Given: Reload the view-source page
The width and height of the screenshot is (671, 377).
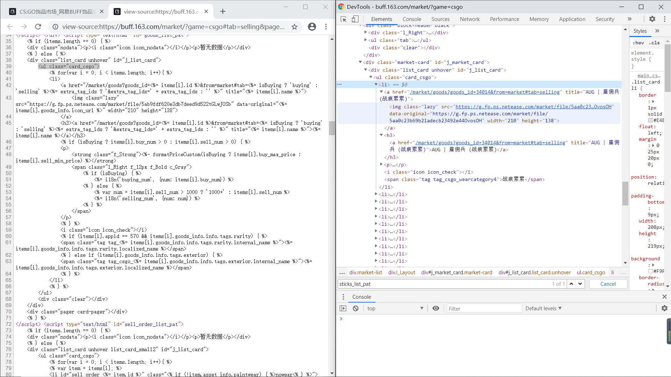Looking at the screenshot, I should pyautogui.click(x=38, y=27).
